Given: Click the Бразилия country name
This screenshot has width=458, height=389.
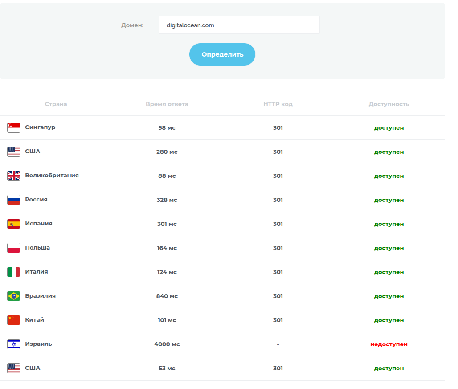Looking at the screenshot, I should tap(40, 295).
